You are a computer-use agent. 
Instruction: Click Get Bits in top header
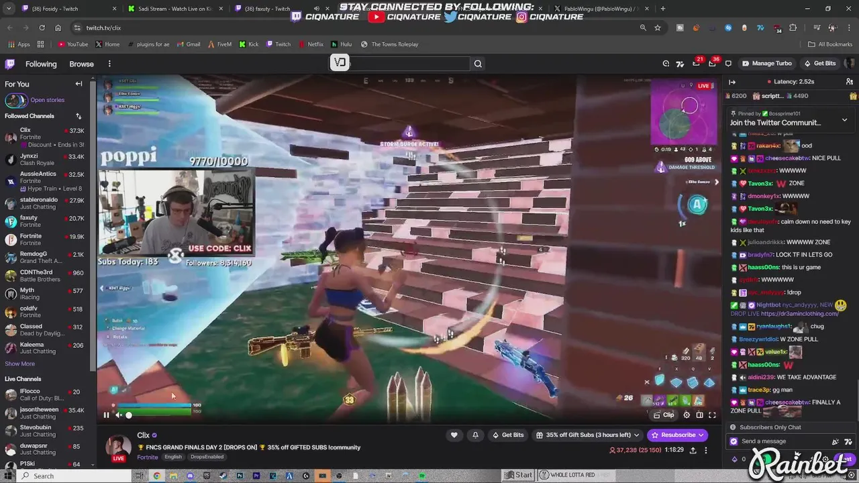(x=819, y=64)
